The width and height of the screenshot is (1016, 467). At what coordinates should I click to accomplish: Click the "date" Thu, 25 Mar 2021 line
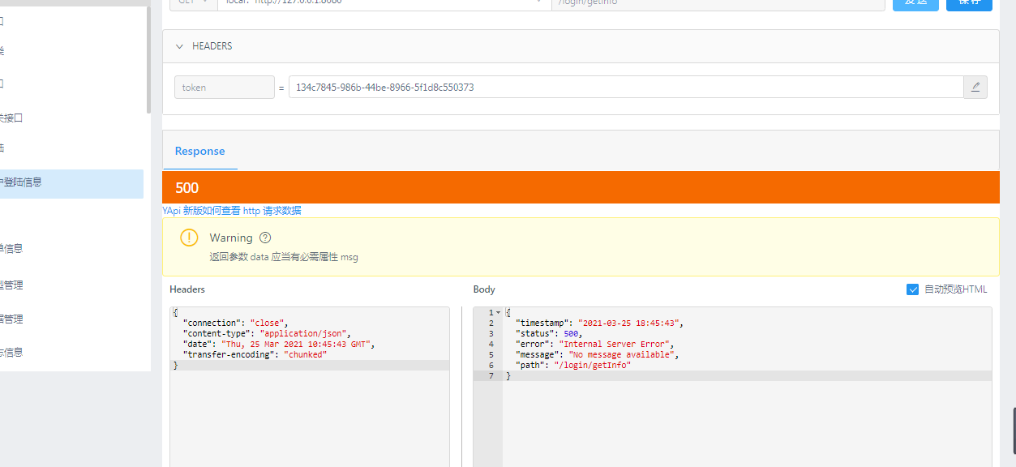pos(279,344)
